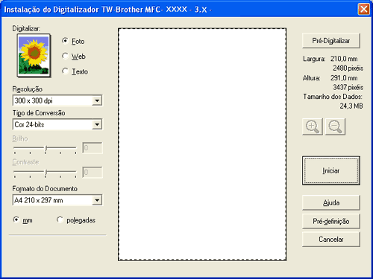The width and height of the screenshot is (373, 279).
Task: Close the scanner setup dialog window
Action: (363, 10)
